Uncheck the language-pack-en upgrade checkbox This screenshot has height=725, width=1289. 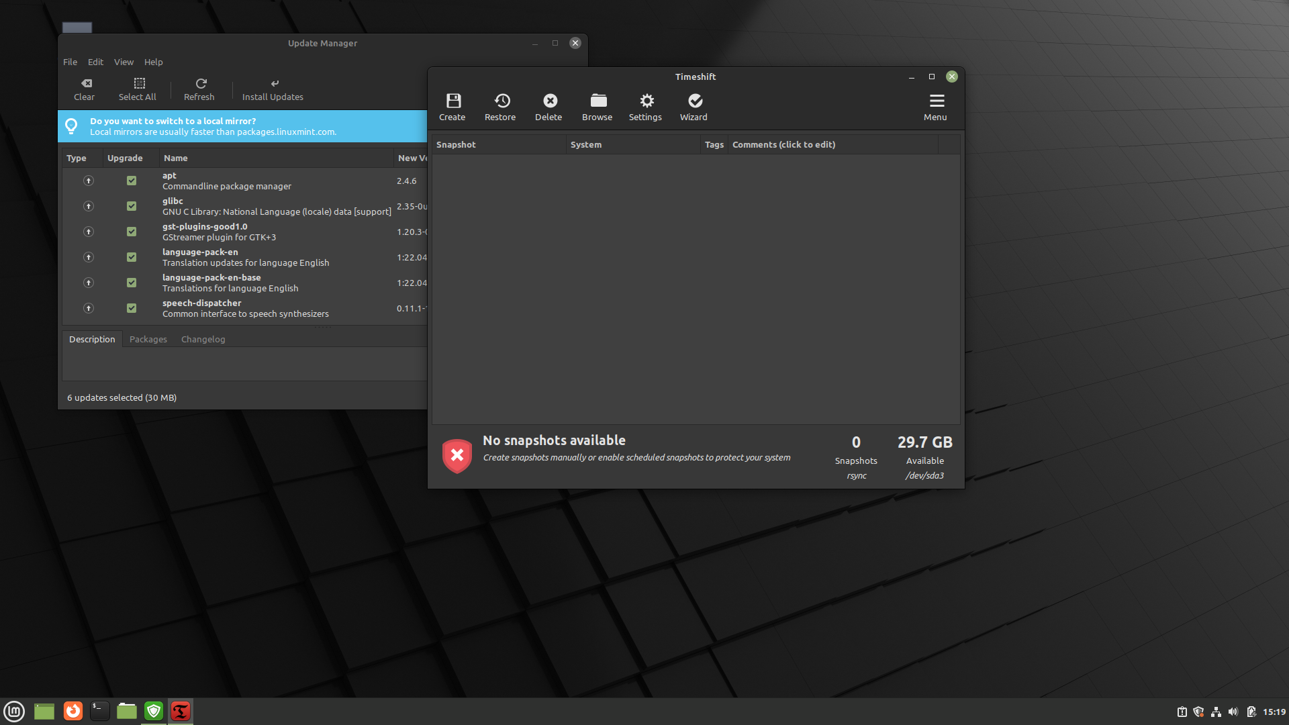coord(132,257)
